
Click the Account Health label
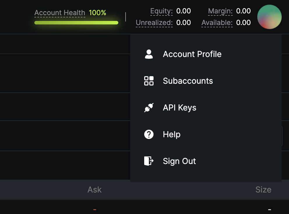tap(60, 13)
